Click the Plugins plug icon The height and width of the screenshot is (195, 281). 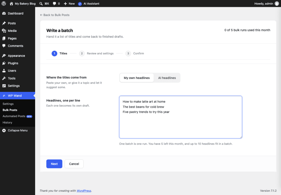(x=4, y=63)
